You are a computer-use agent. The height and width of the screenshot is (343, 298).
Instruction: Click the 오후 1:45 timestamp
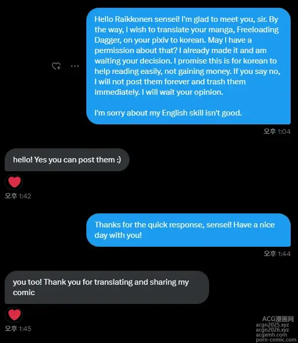click(x=18, y=328)
